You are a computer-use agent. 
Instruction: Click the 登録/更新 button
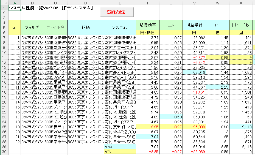(117, 12)
